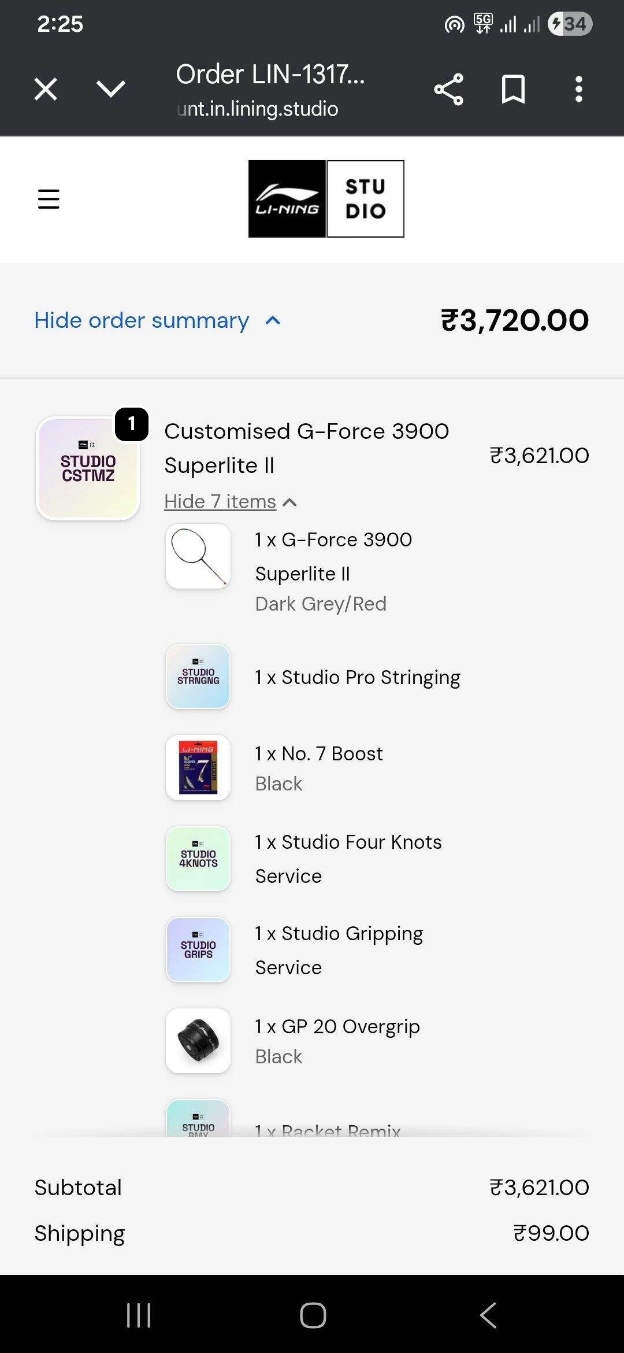Screen dimensions: 624x1353
Task: Tap the No. 7 Boost string image
Action: tap(198, 767)
